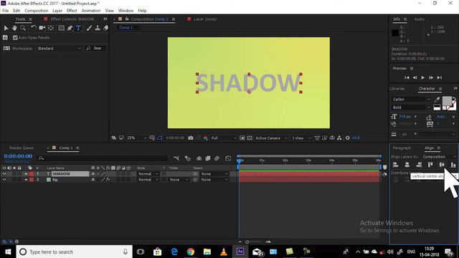Click the Show Channel color icon
The image size is (459, 258).
tap(206, 138)
